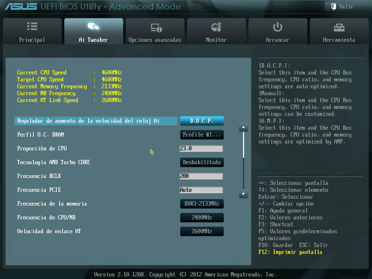Viewport: 372px width, 279px height.
Task: Open the D.O.C.P. overclock mode dropdown
Action: click(202, 121)
